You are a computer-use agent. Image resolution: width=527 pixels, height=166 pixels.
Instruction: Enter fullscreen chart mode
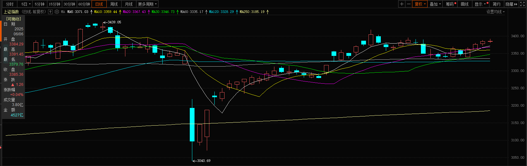pyautogui.click(x=523, y=4)
